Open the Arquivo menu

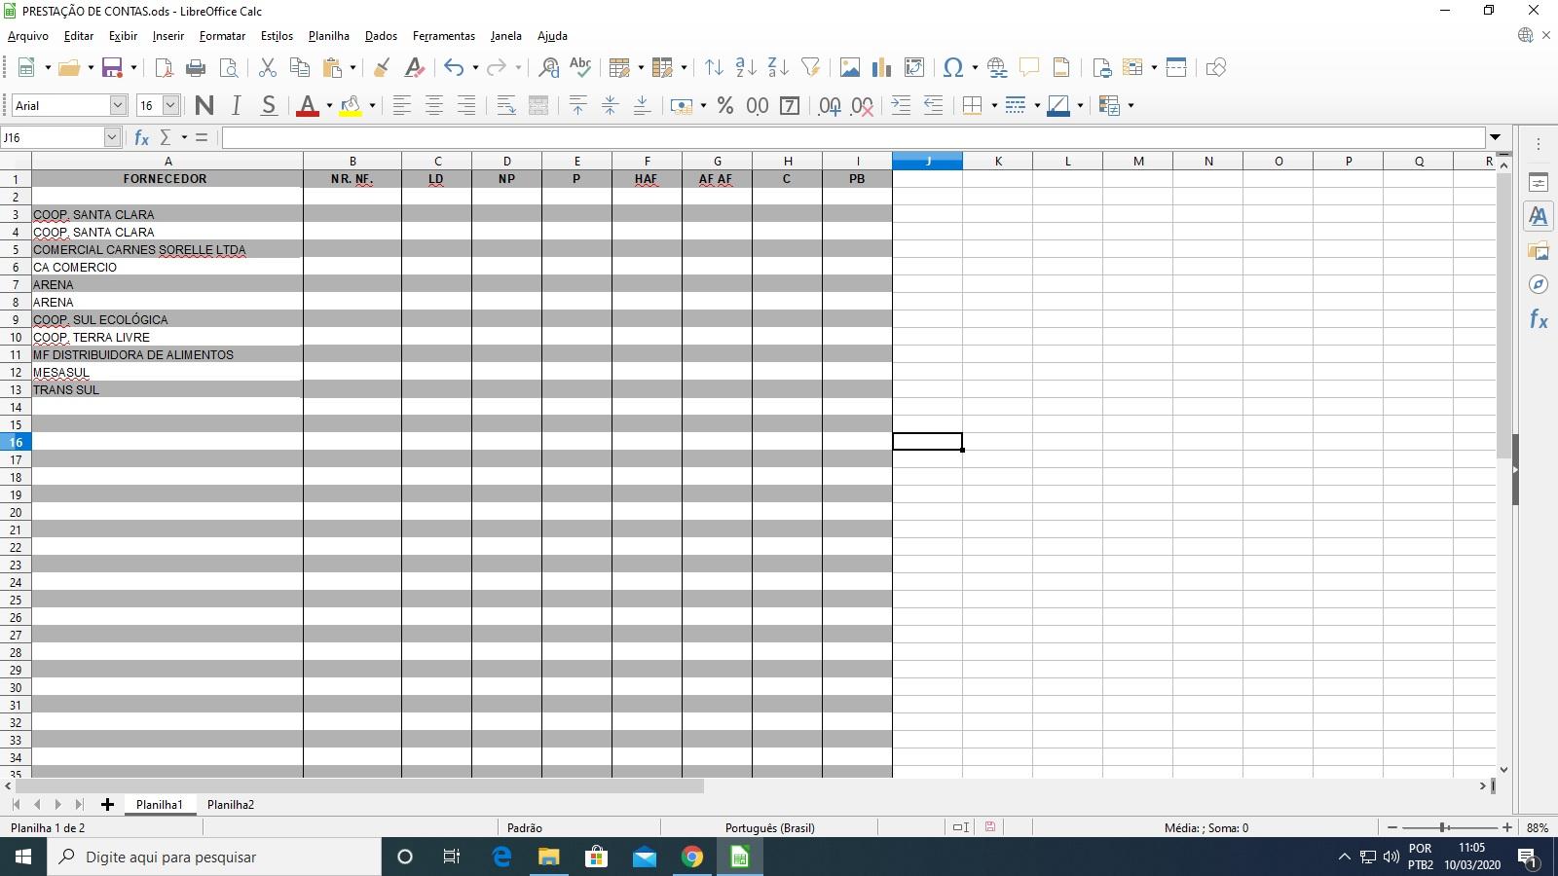[x=28, y=36]
